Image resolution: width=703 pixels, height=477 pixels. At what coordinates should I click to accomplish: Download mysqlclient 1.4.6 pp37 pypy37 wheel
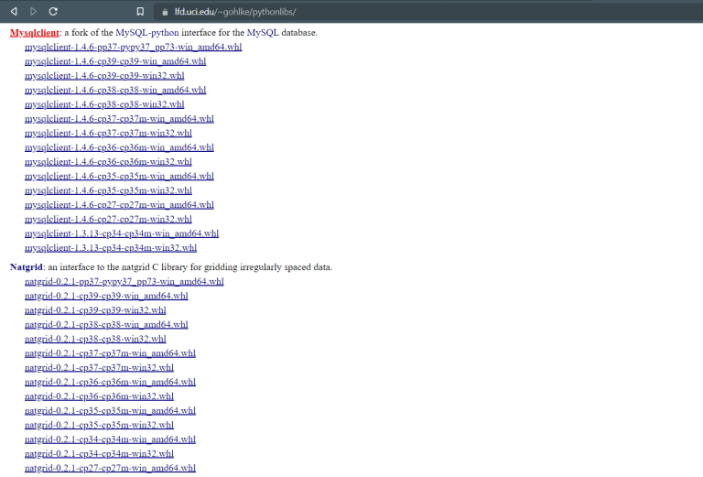pos(132,47)
